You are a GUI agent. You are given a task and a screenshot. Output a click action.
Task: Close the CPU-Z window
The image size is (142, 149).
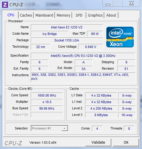tap(131, 4)
